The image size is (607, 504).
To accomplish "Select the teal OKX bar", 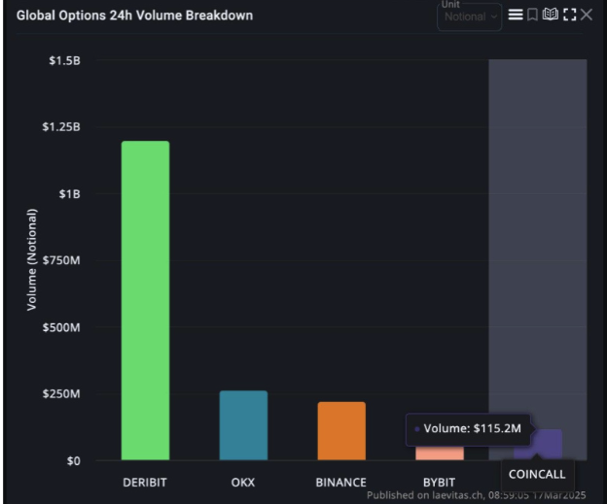I will [x=243, y=425].
